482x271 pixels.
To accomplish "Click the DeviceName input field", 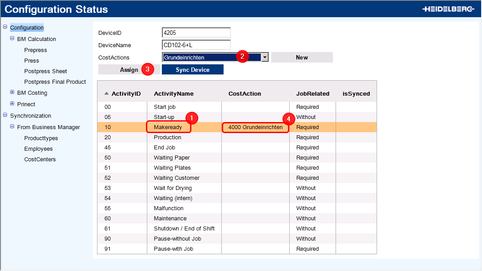I will (196, 45).
